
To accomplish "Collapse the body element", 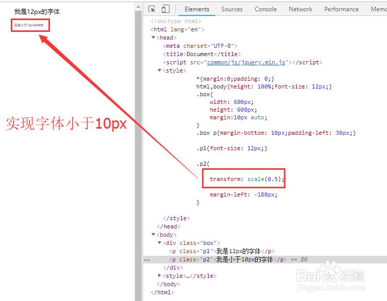I will (x=153, y=235).
